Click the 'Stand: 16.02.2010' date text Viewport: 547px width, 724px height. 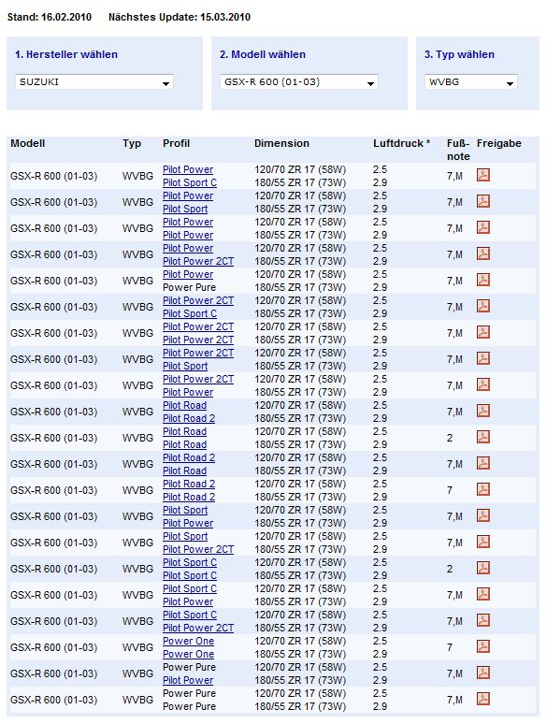(50, 17)
